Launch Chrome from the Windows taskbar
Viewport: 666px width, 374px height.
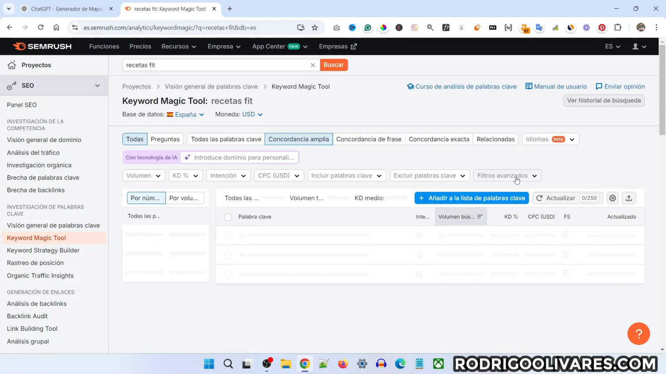tap(304, 364)
